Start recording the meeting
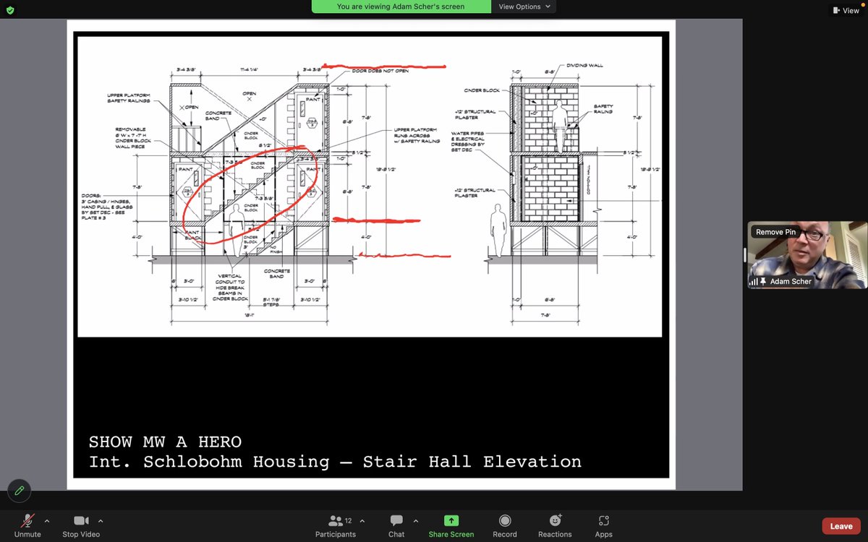868x542 pixels. 505,525
